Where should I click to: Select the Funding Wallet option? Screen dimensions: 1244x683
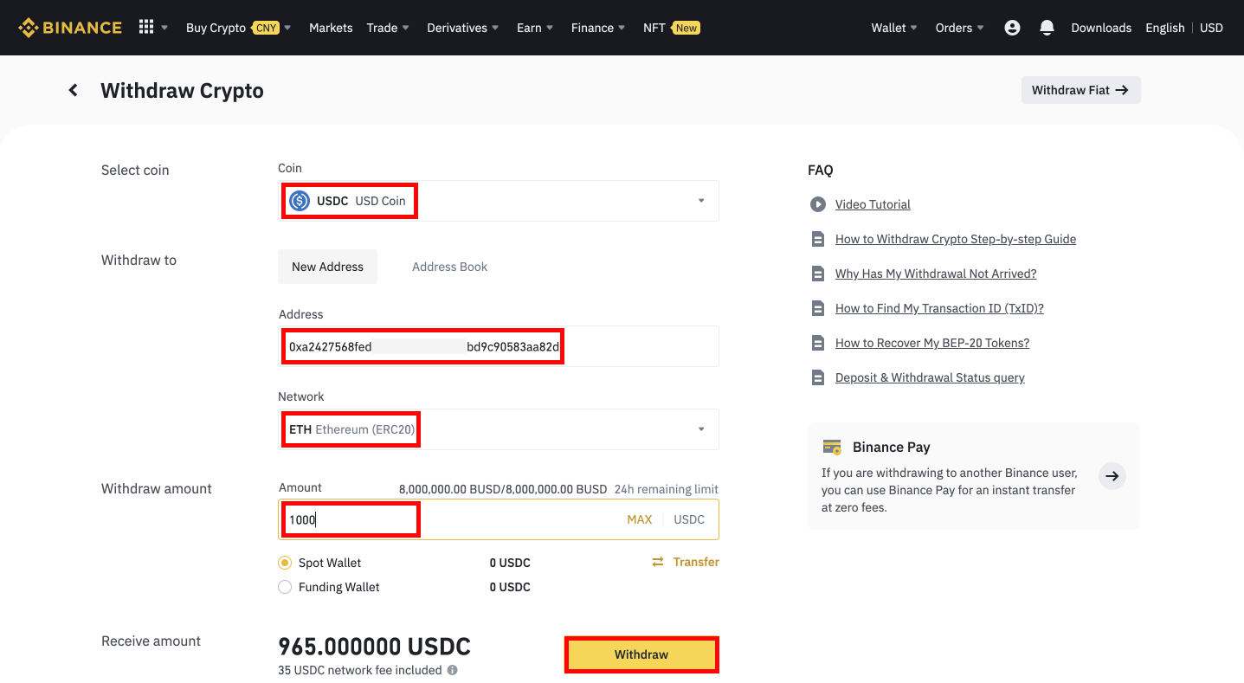(285, 587)
